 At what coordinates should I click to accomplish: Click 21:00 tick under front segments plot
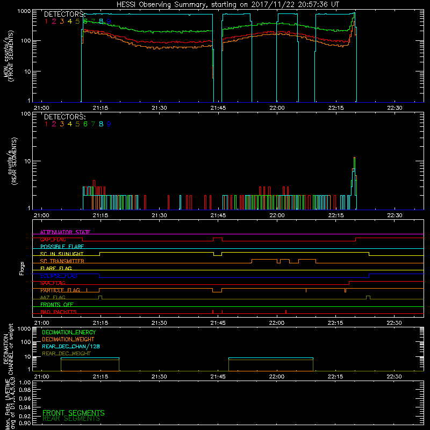pyautogui.click(x=42, y=108)
